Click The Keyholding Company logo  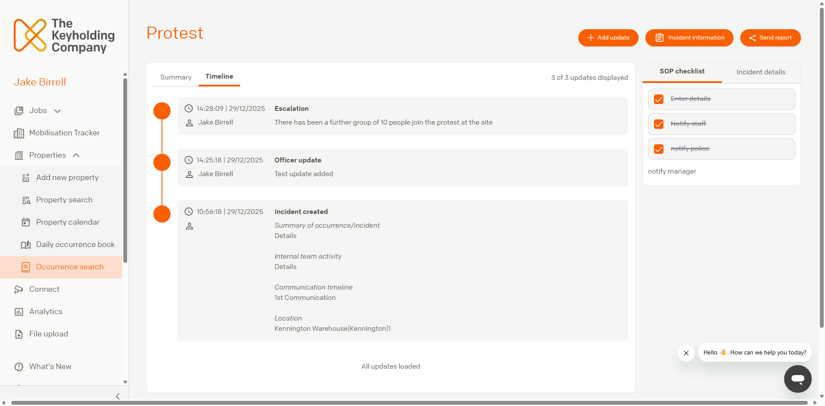[64, 36]
